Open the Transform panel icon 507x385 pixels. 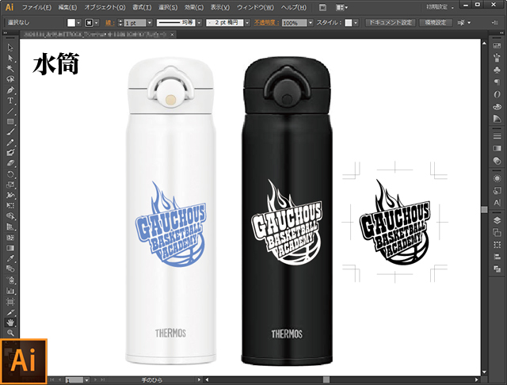coord(497,245)
